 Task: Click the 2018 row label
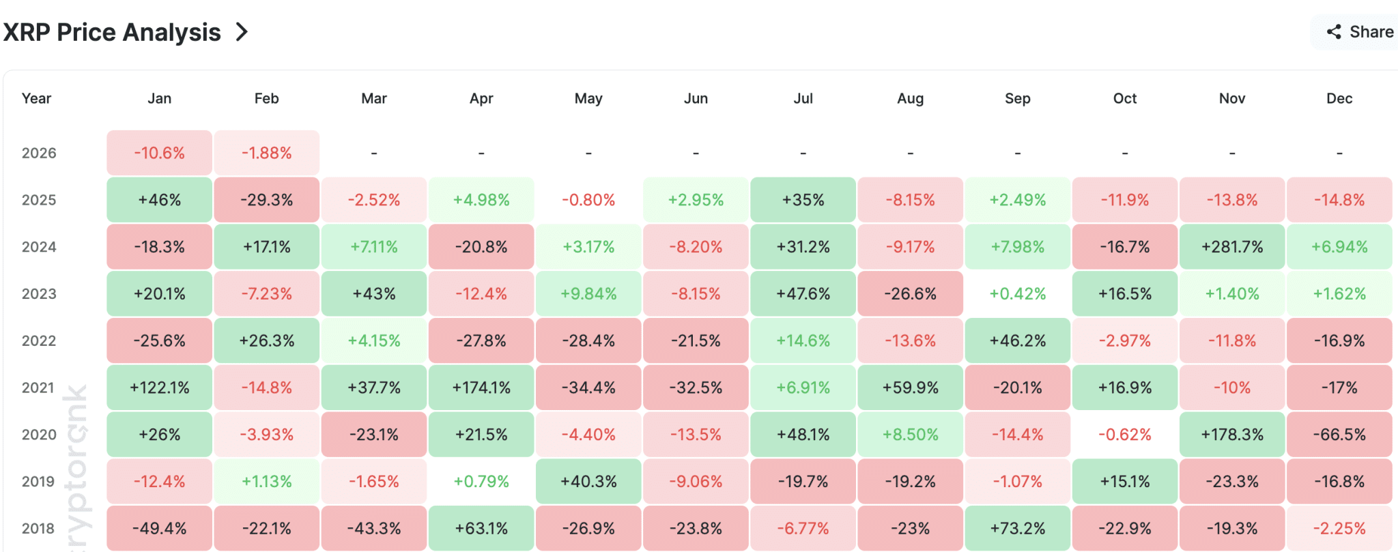click(x=40, y=527)
